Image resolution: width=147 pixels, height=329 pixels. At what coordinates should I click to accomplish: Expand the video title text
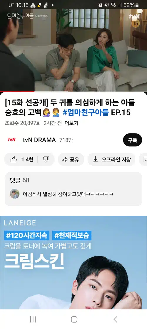pyautogui.click(x=70, y=108)
